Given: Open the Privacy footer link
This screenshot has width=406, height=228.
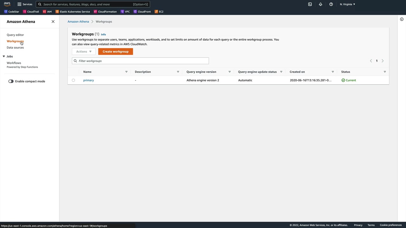Looking at the screenshot, I should click(358, 225).
